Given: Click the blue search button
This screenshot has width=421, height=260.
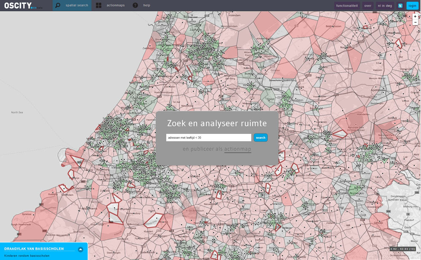Looking at the screenshot, I should 261,138.
